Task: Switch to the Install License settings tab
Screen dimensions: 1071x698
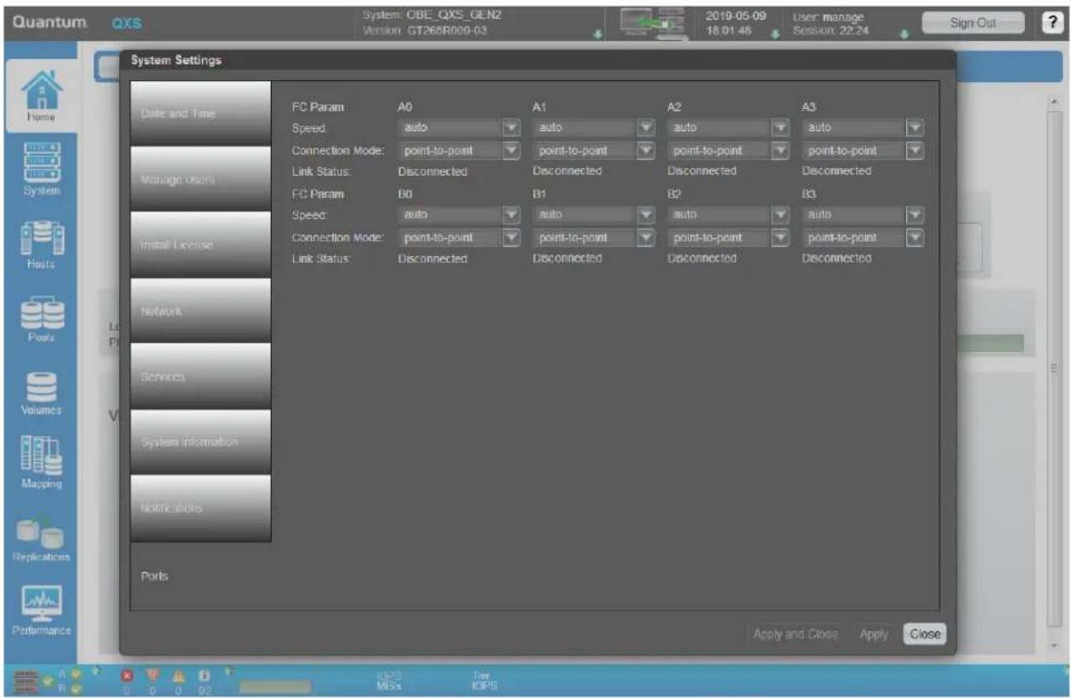Action: coord(201,244)
